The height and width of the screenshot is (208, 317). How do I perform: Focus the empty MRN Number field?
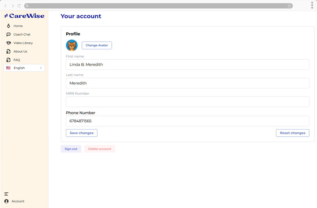tap(188, 102)
